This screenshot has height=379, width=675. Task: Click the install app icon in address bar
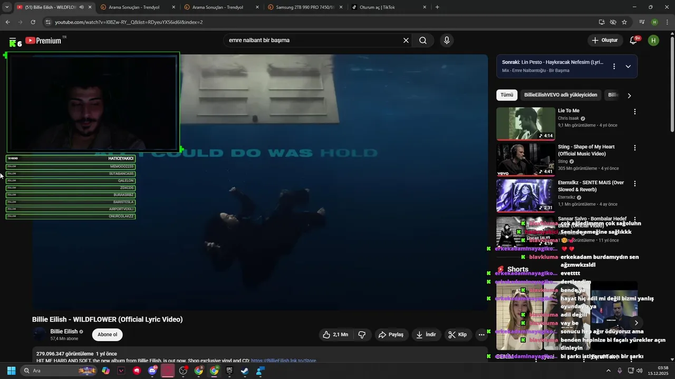602,22
